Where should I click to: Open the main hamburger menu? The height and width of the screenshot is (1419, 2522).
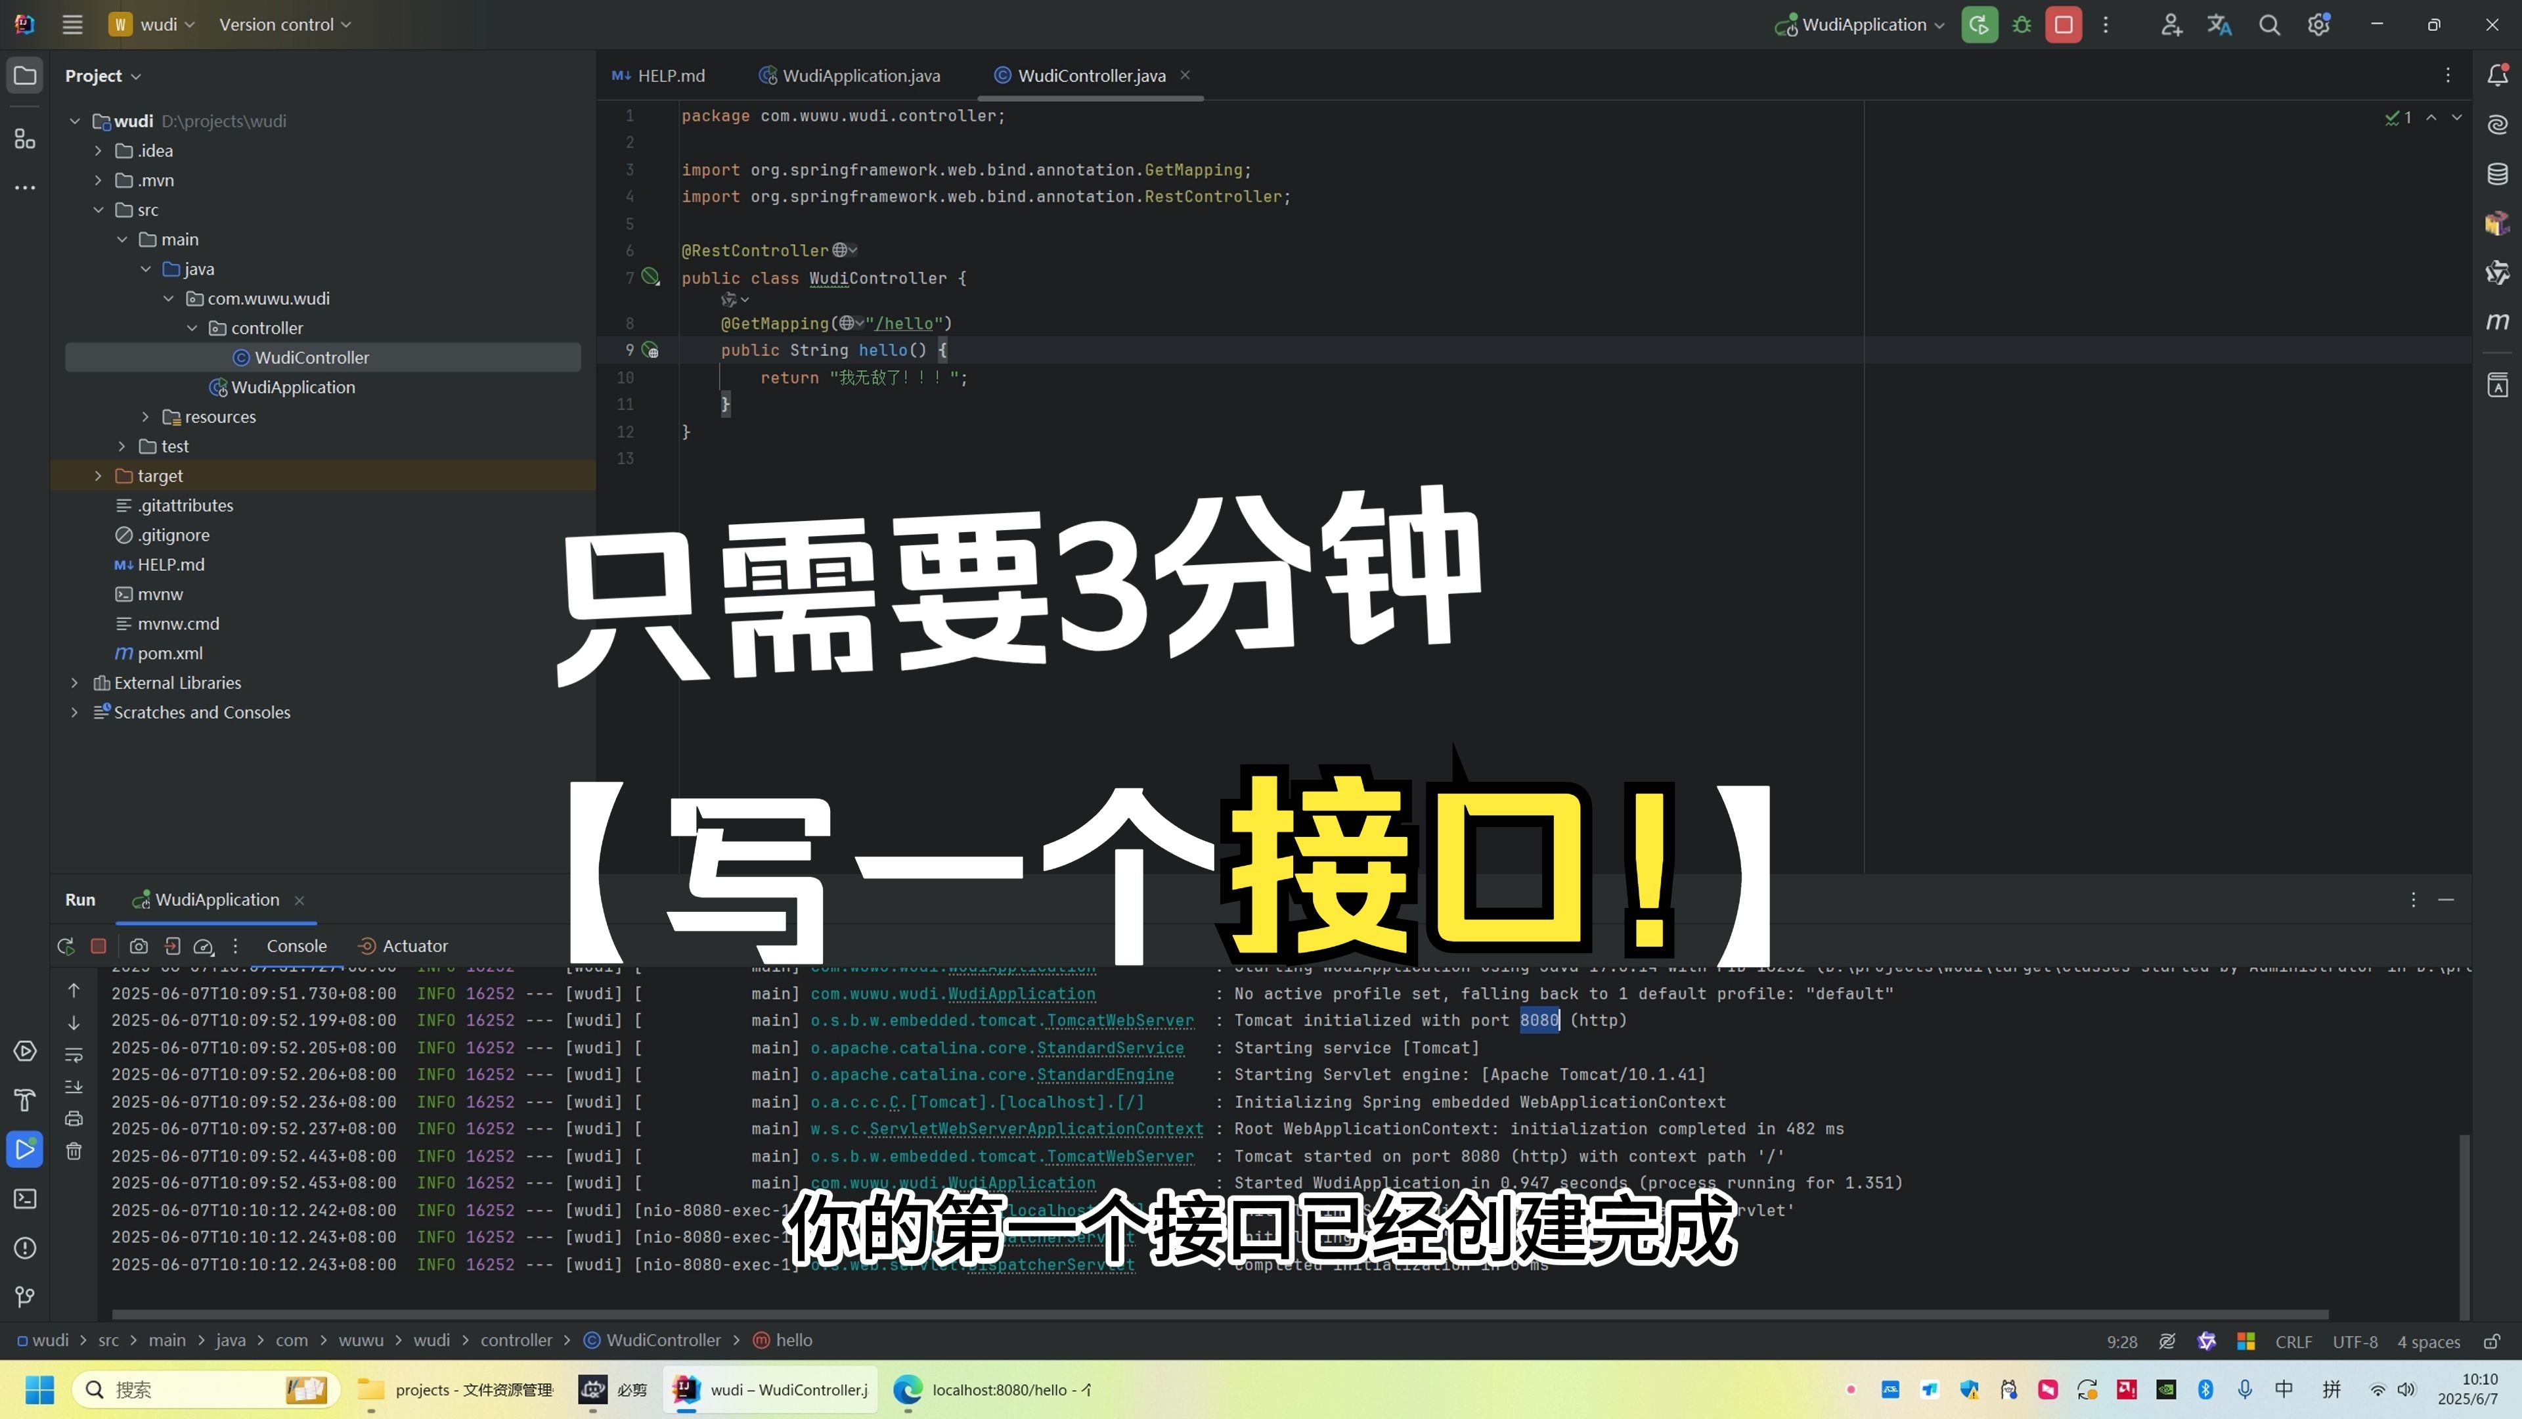pyautogui.click(x=72, y=24)
